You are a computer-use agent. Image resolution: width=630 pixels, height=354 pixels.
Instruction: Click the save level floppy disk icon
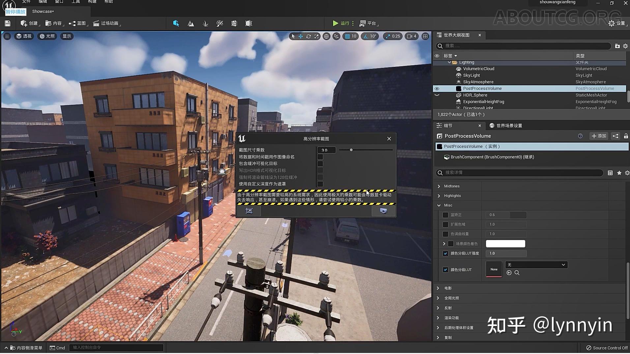[8, 23]
